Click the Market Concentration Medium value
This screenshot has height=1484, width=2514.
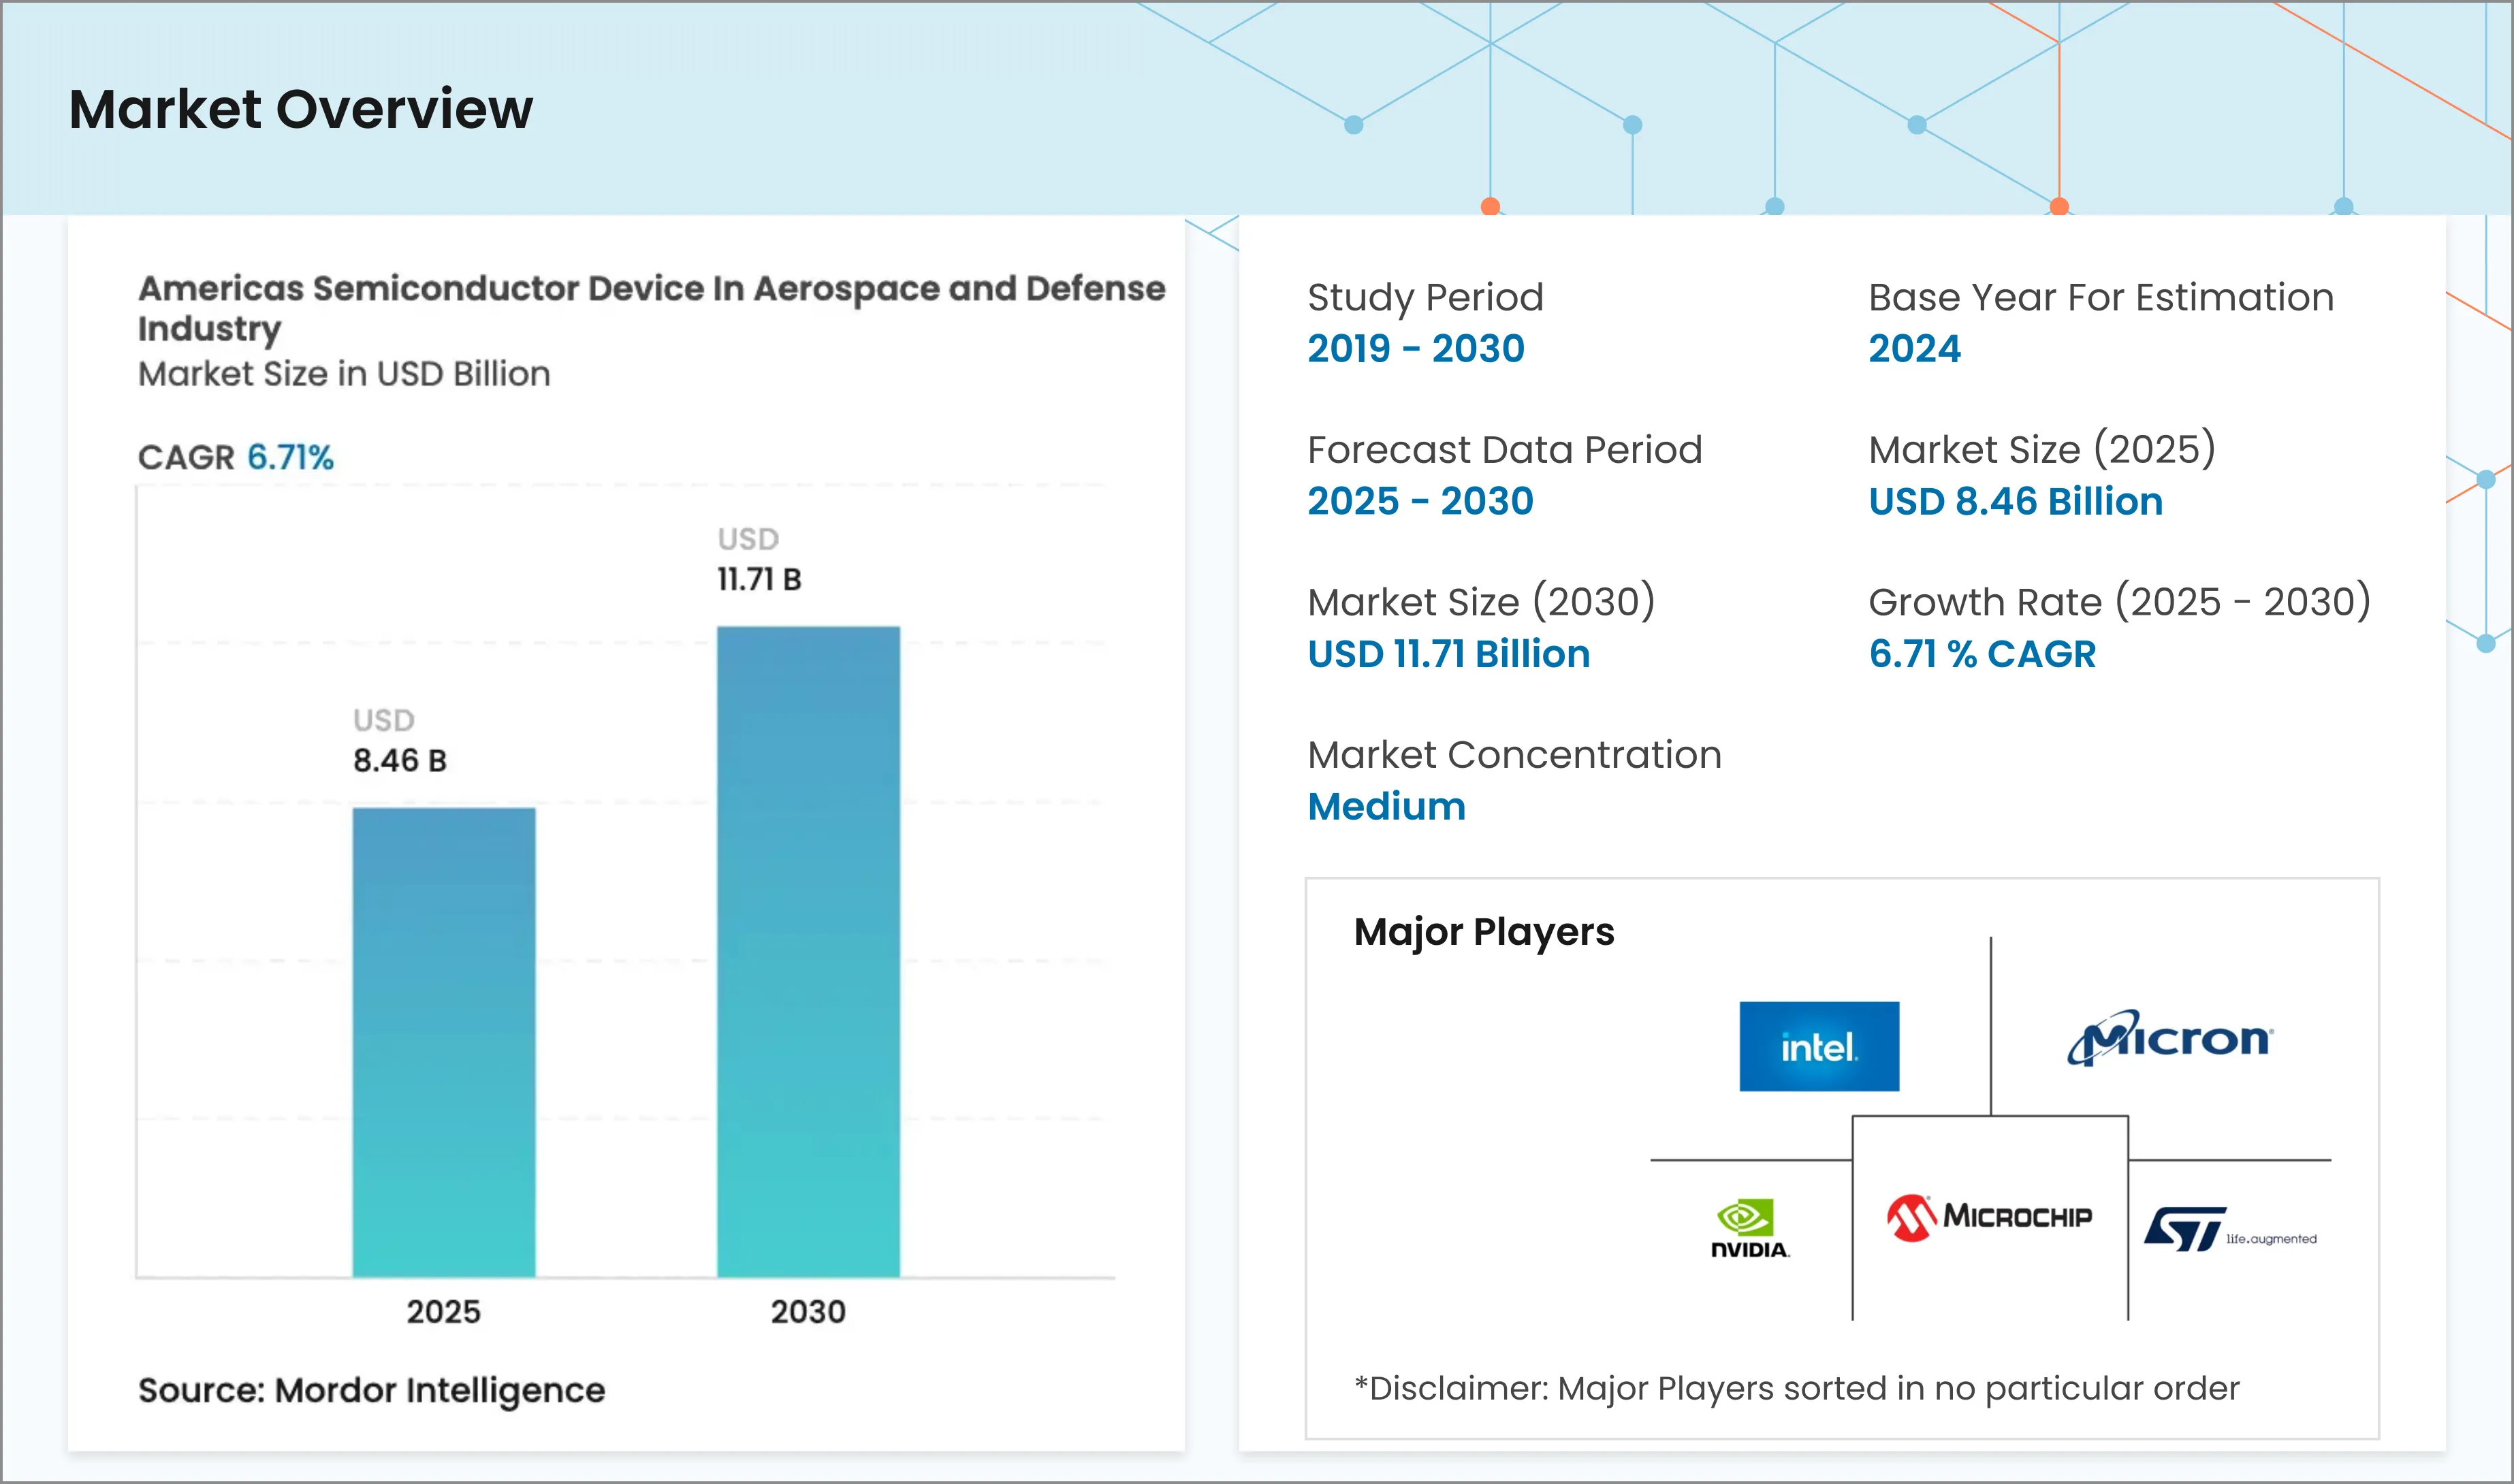coord(1386,806)
